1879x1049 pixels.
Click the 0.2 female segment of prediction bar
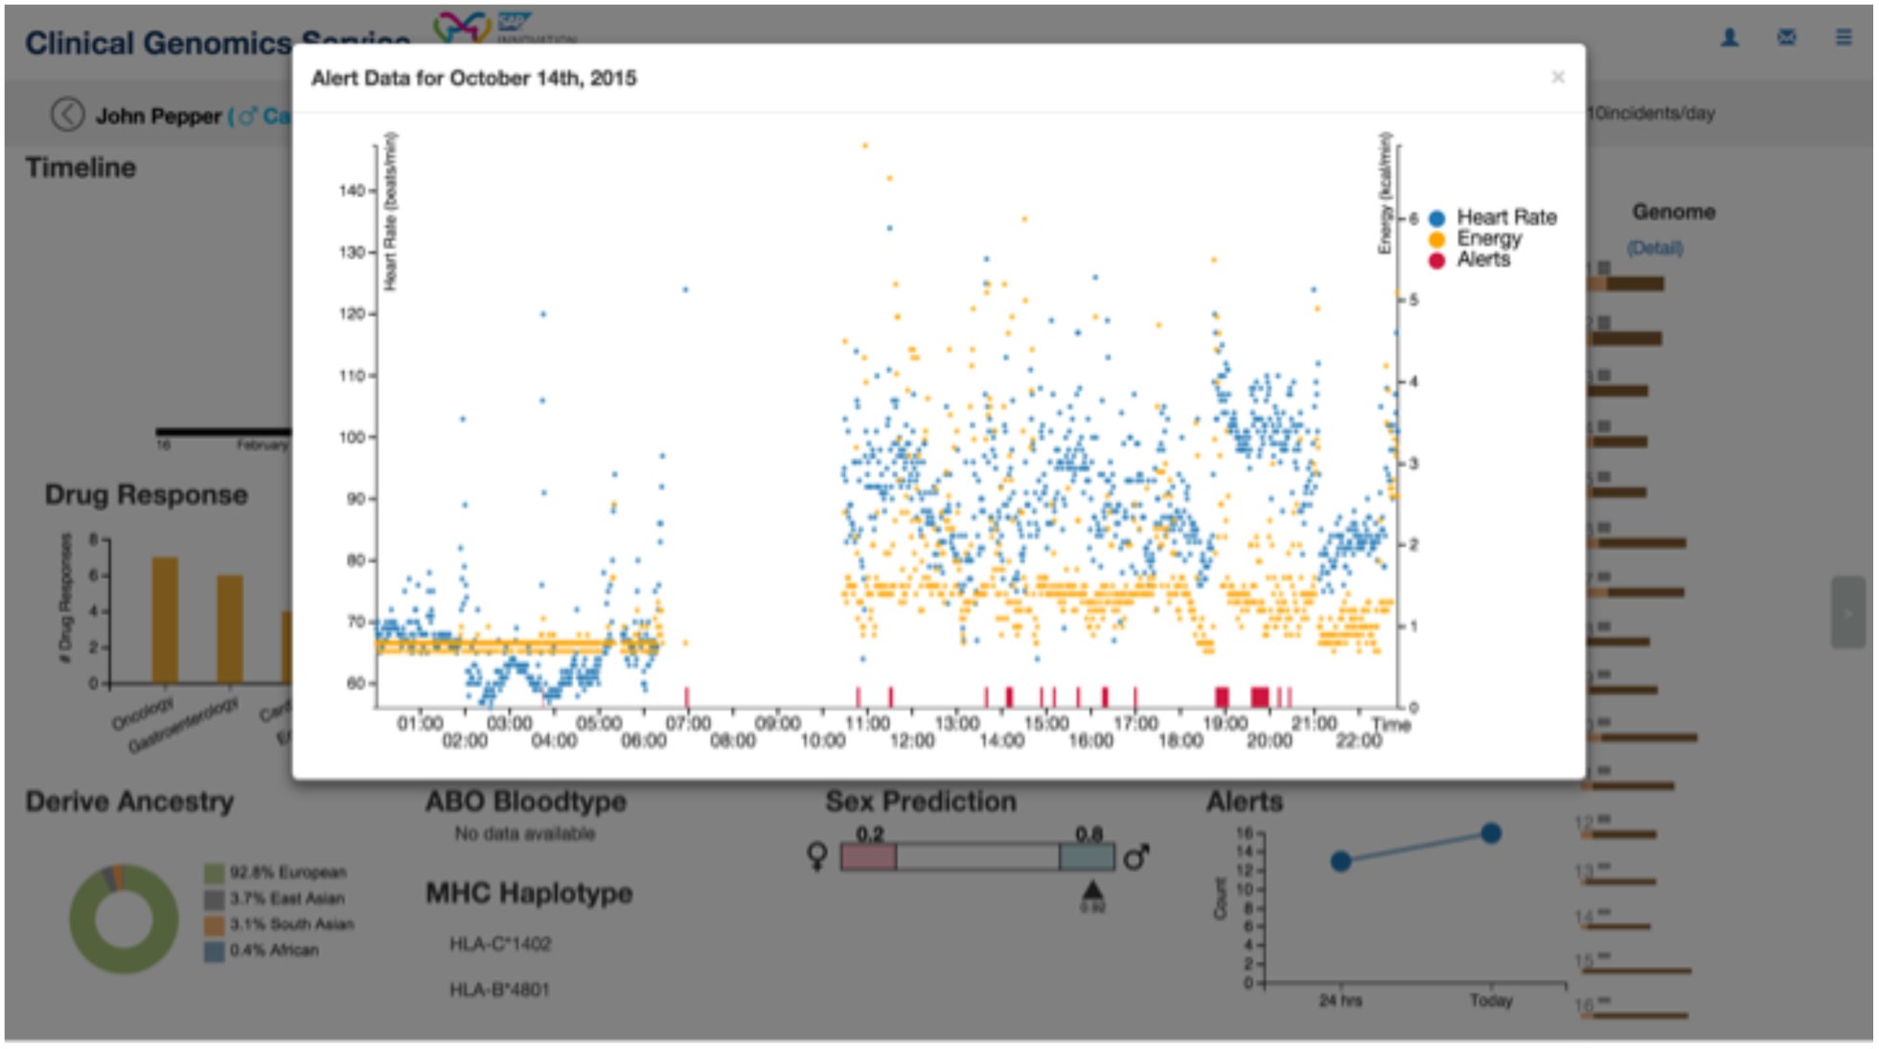pyautogui.click(x=868, y=856)
